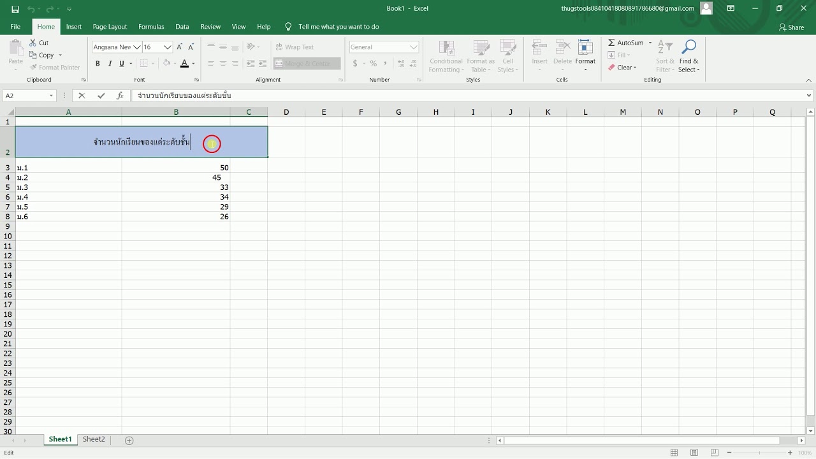This screenshot has height=459, width=816.
Task: Switch to the Sheet2 worksheet tab
Action: [x=94, y=440]
